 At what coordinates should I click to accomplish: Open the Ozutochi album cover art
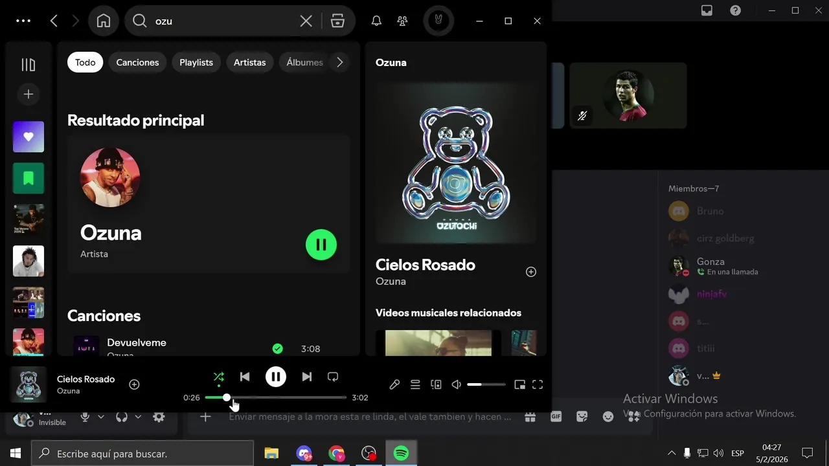tap(456, 162)
